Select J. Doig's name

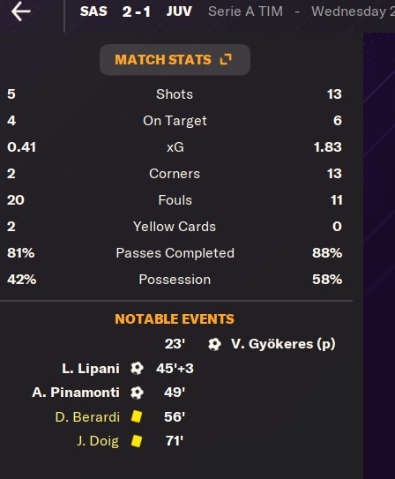point(98,441)
